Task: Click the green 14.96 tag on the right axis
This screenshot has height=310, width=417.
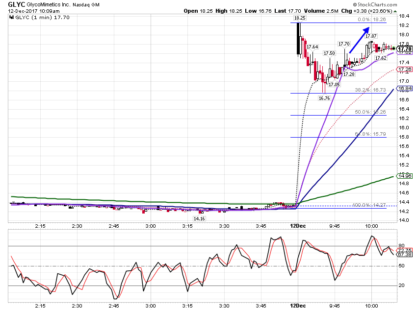Action: click(405, 176)
